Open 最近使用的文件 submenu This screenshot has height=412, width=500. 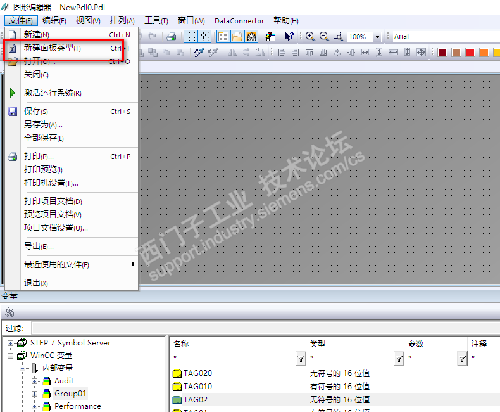point(72,264)
